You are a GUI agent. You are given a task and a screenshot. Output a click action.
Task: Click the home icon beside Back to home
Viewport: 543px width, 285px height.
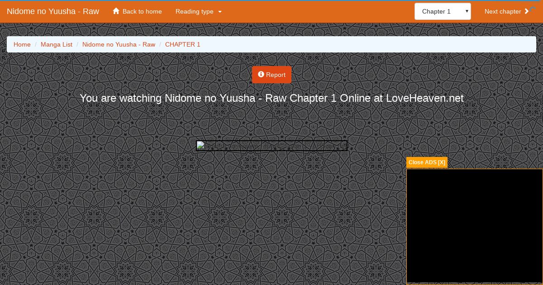(x=116, y=11)
